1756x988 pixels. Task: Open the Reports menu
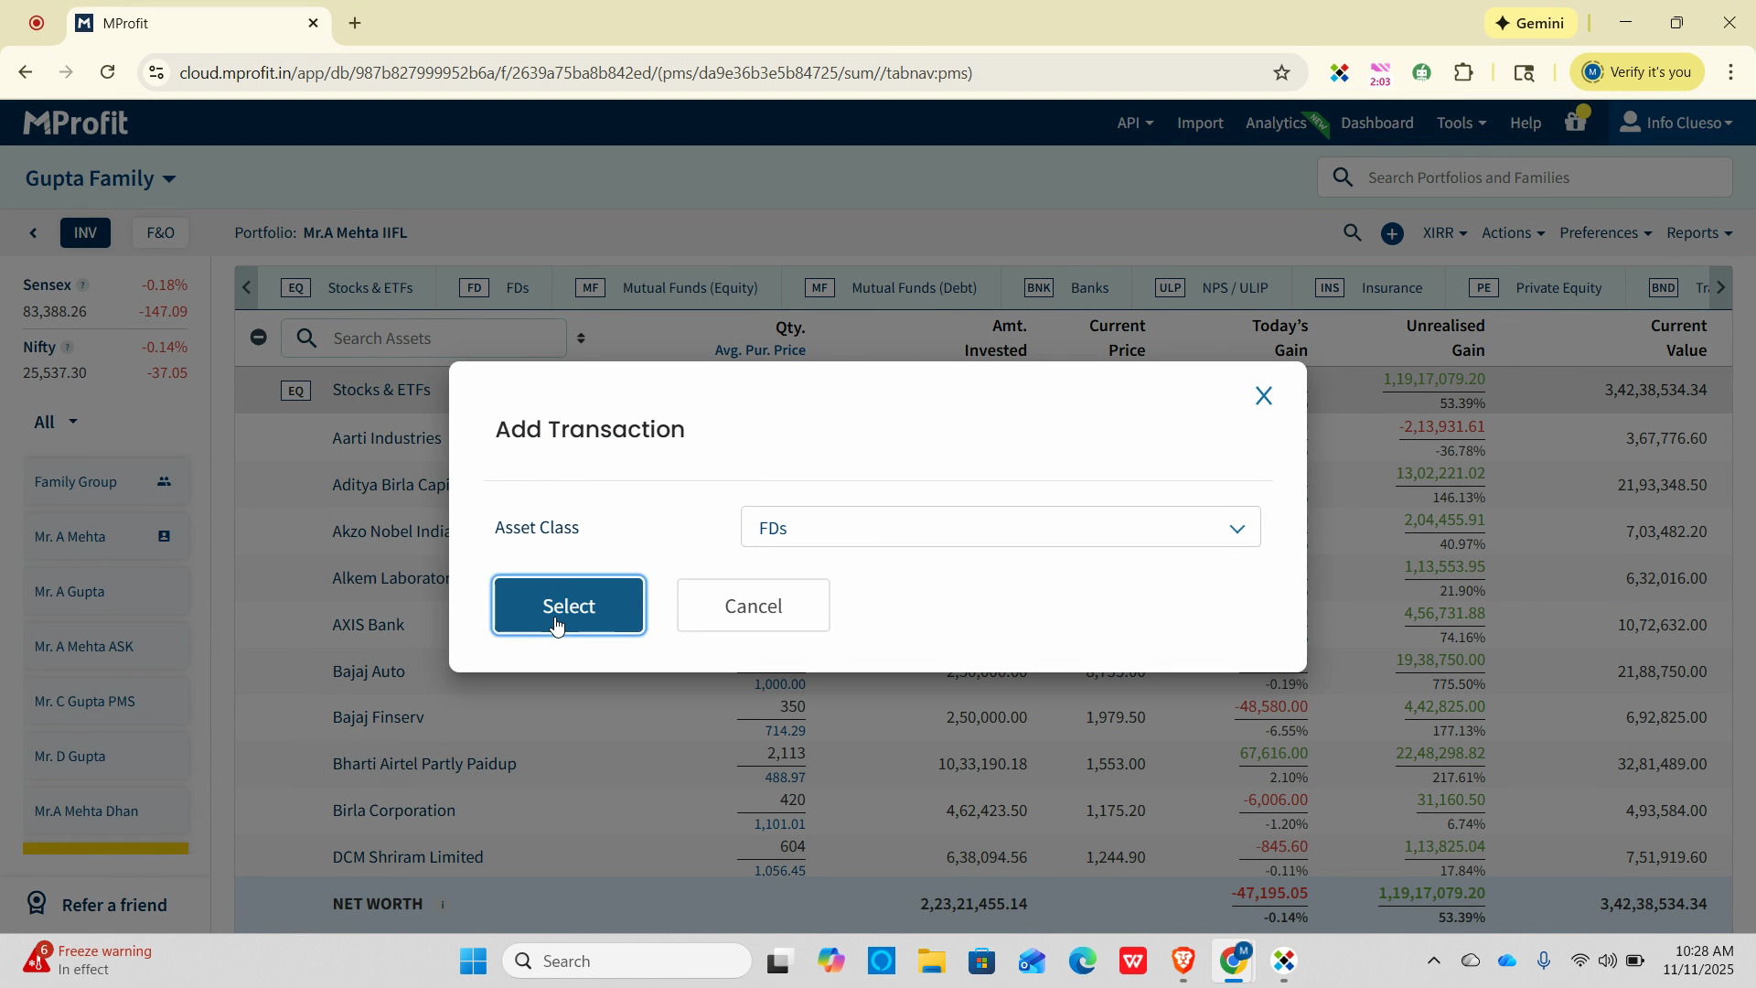tap(1698, 233)
